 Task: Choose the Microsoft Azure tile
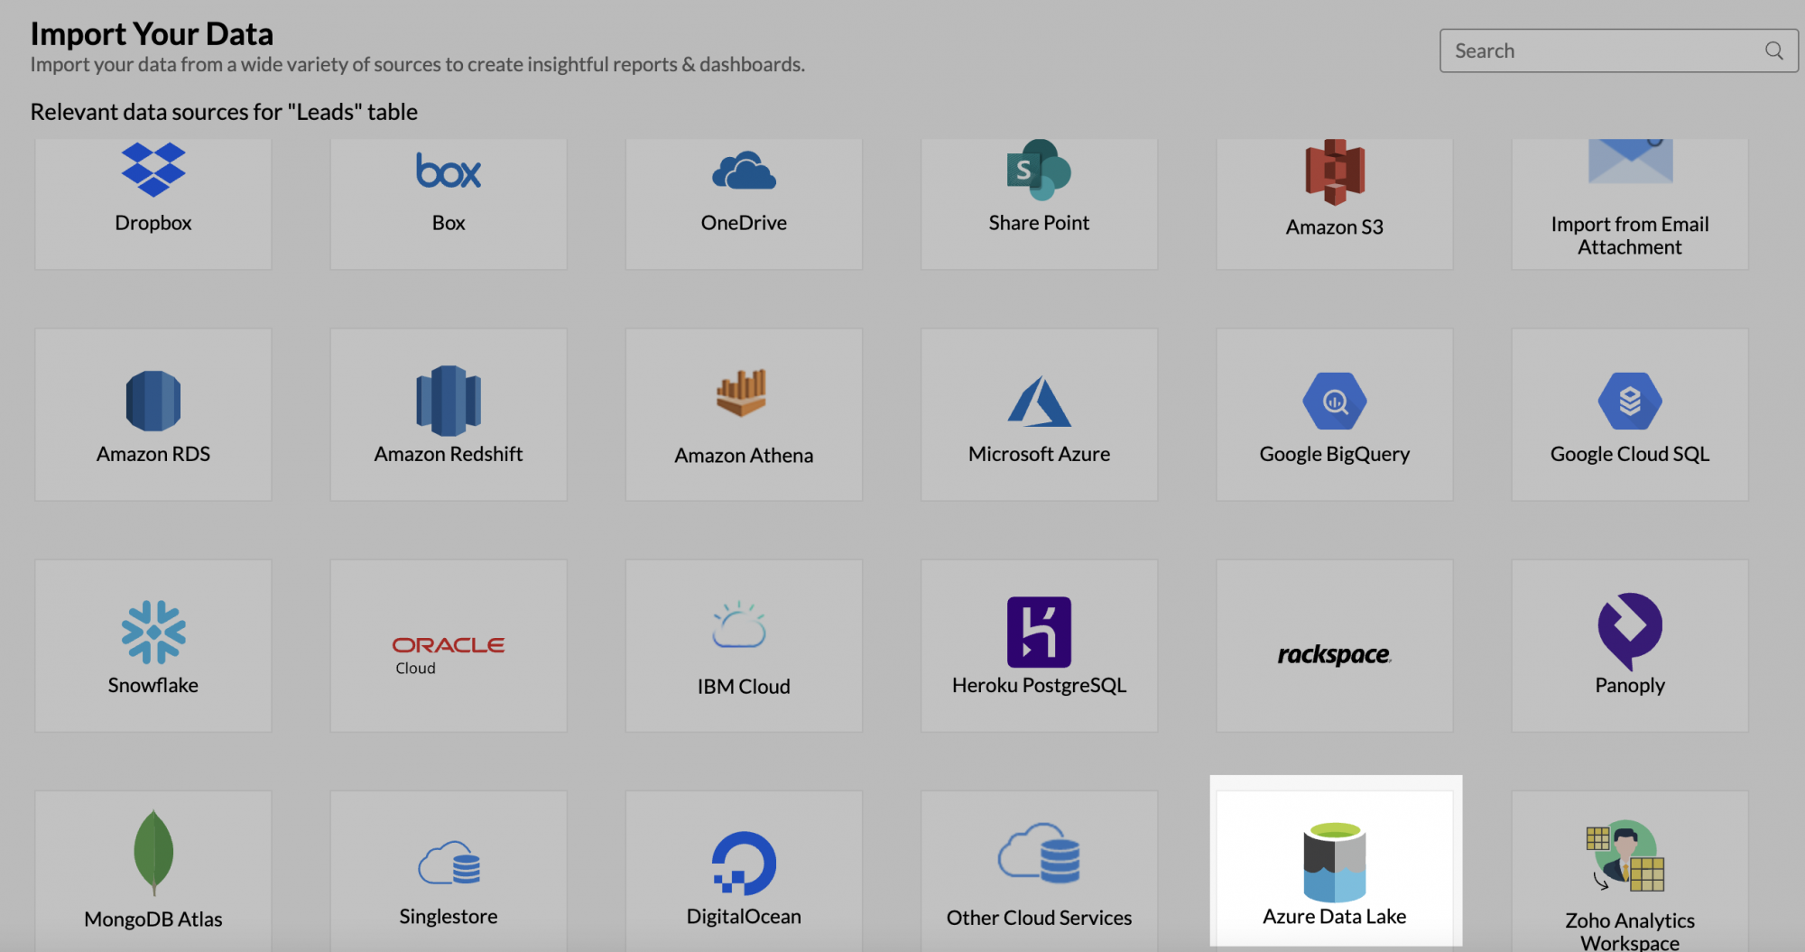(x=1039, y=415)
